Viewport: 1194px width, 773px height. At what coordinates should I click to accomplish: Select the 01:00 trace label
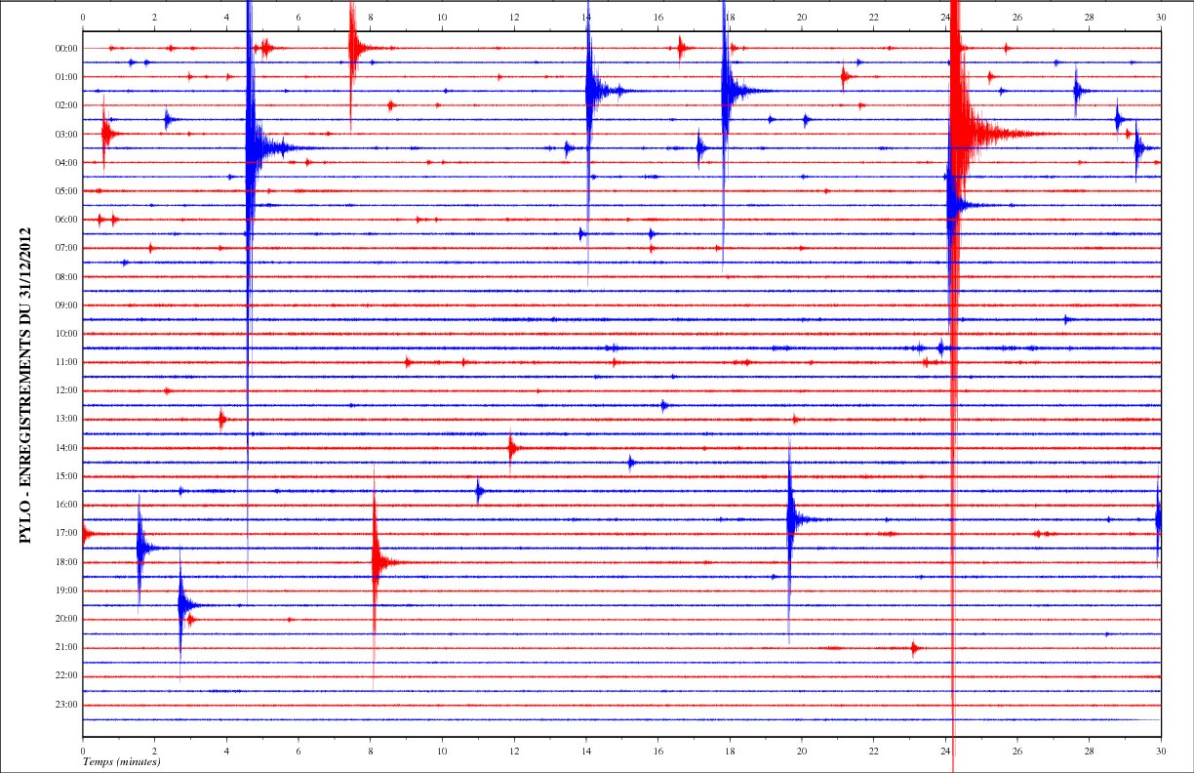coord(66,76)
